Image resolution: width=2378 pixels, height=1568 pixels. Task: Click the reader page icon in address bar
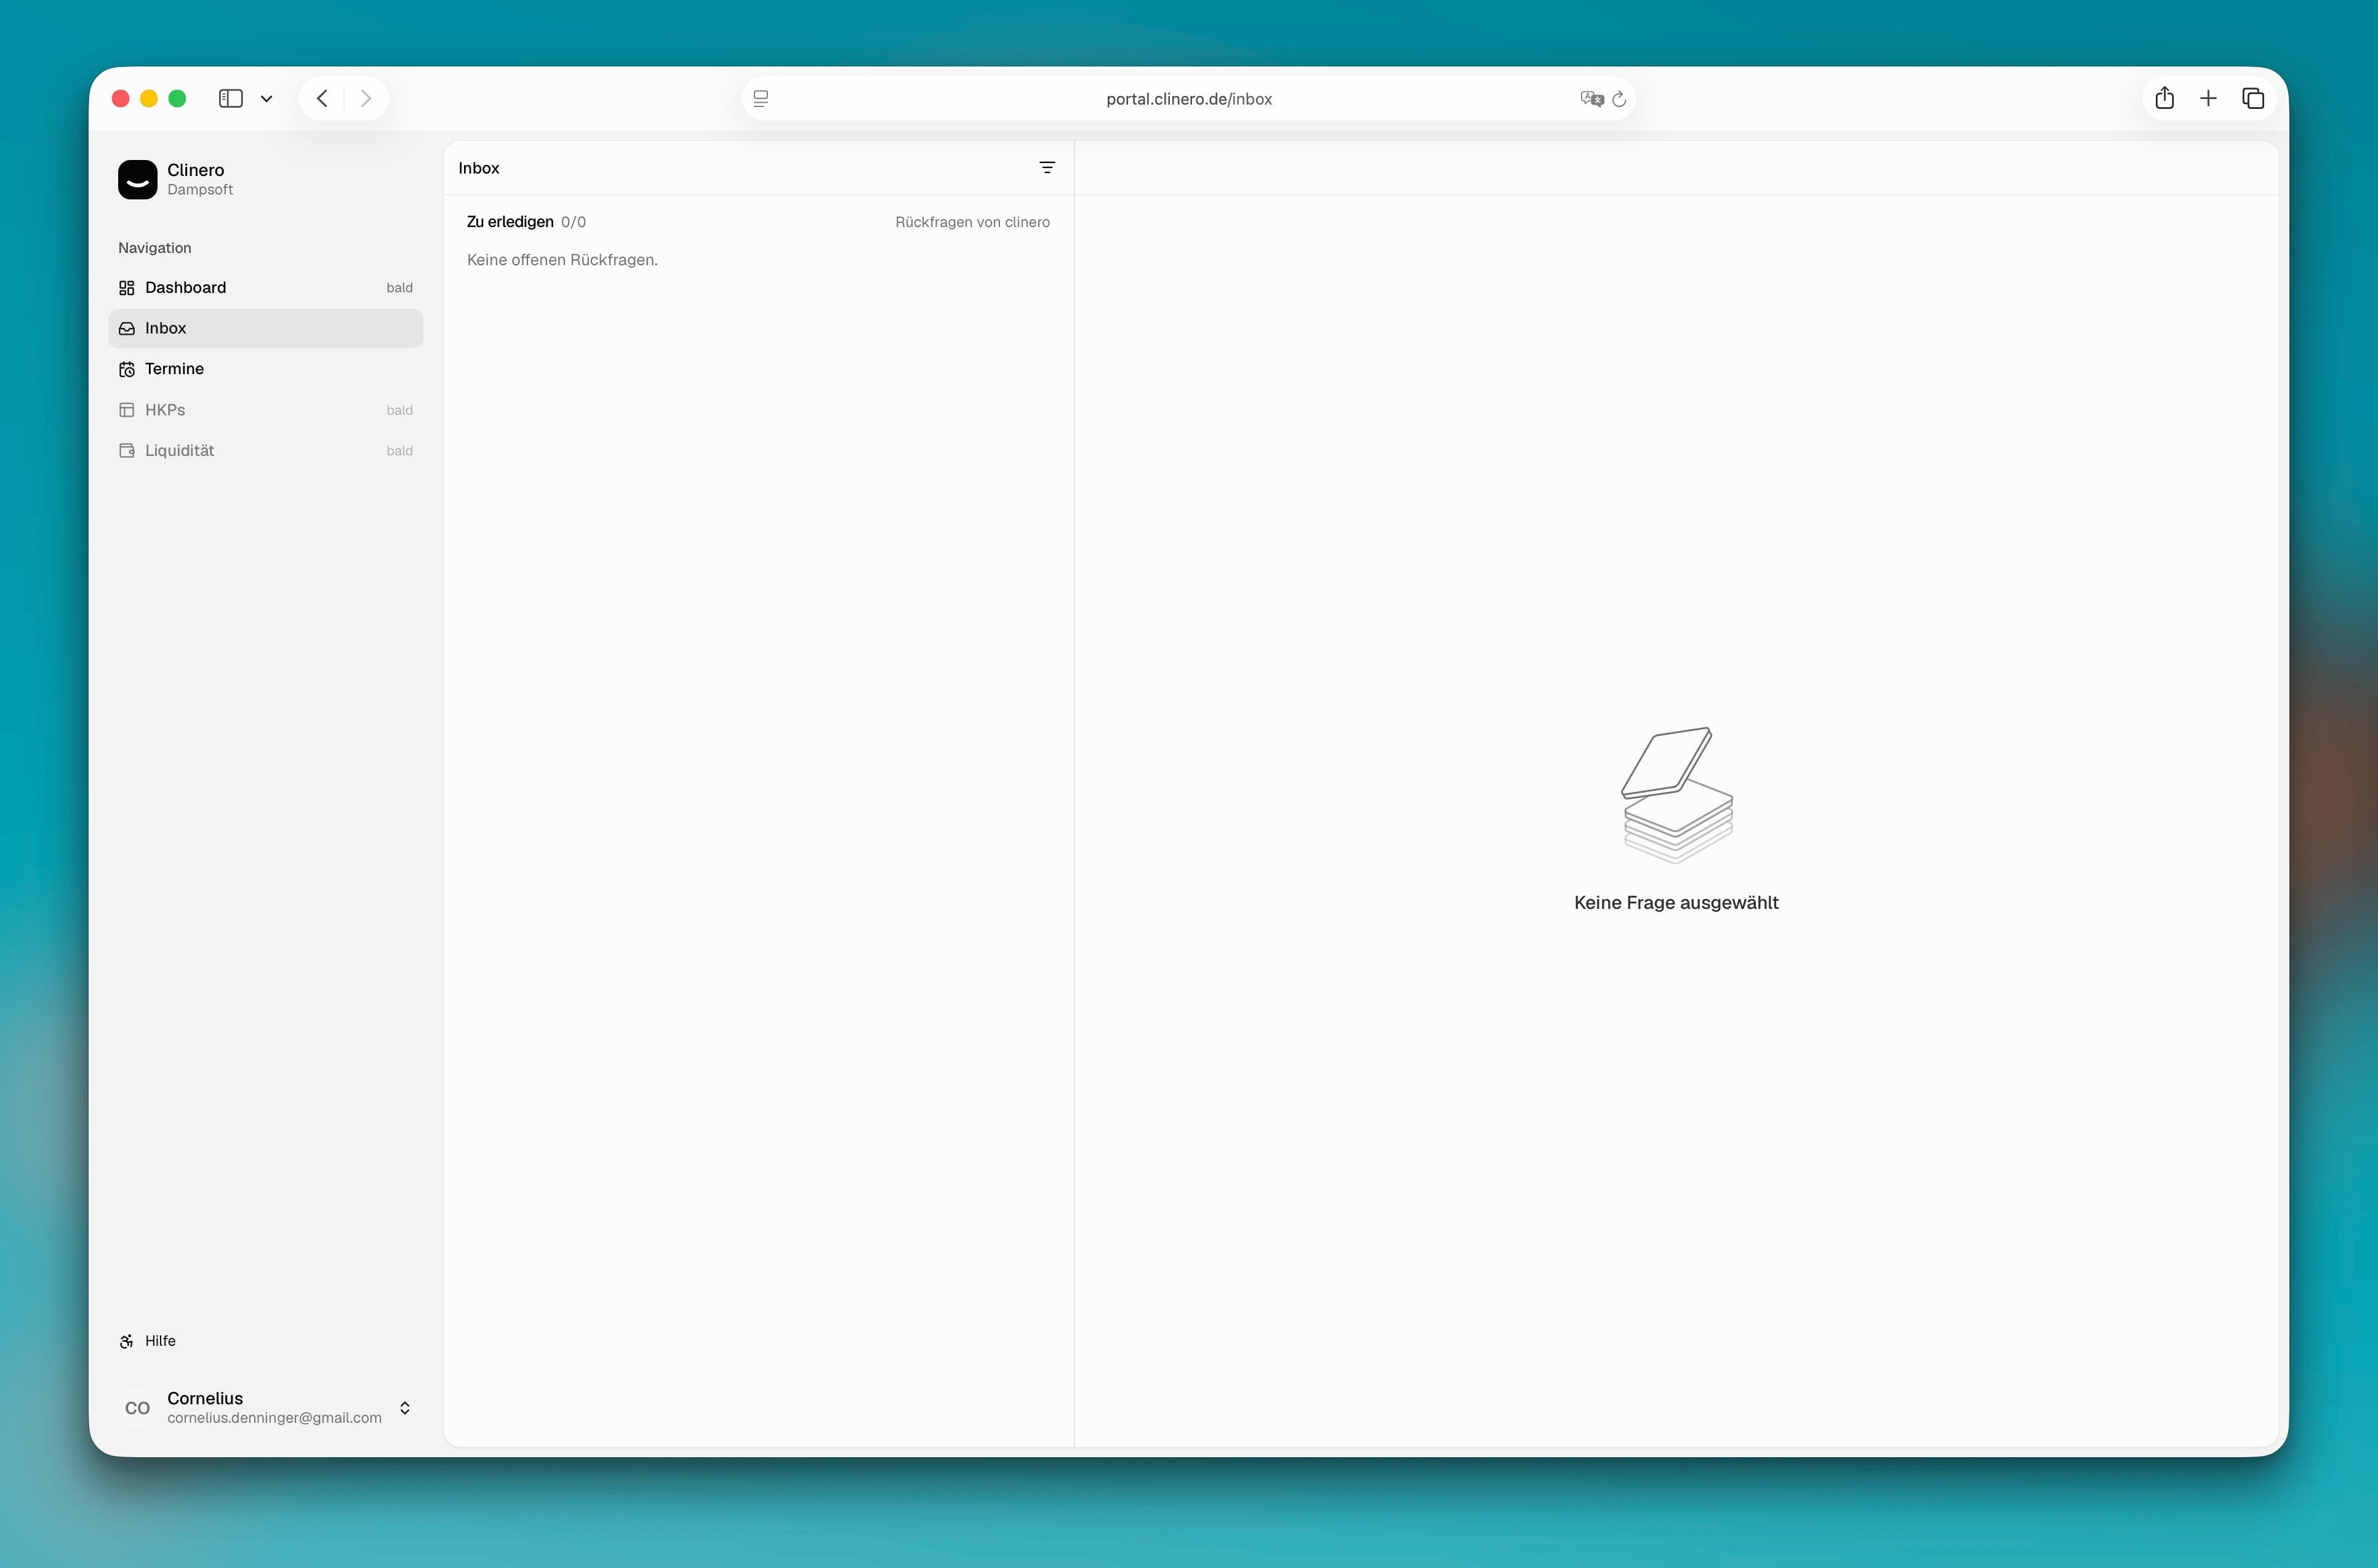pyautogui.click(x=761, y=99)
